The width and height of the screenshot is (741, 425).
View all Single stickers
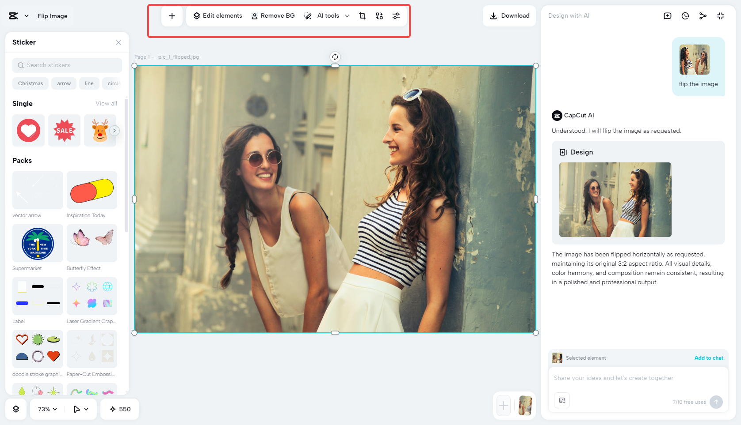coord(106,103)
